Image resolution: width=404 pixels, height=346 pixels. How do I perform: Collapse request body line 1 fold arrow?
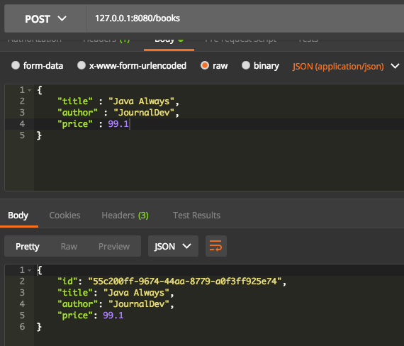29,90
